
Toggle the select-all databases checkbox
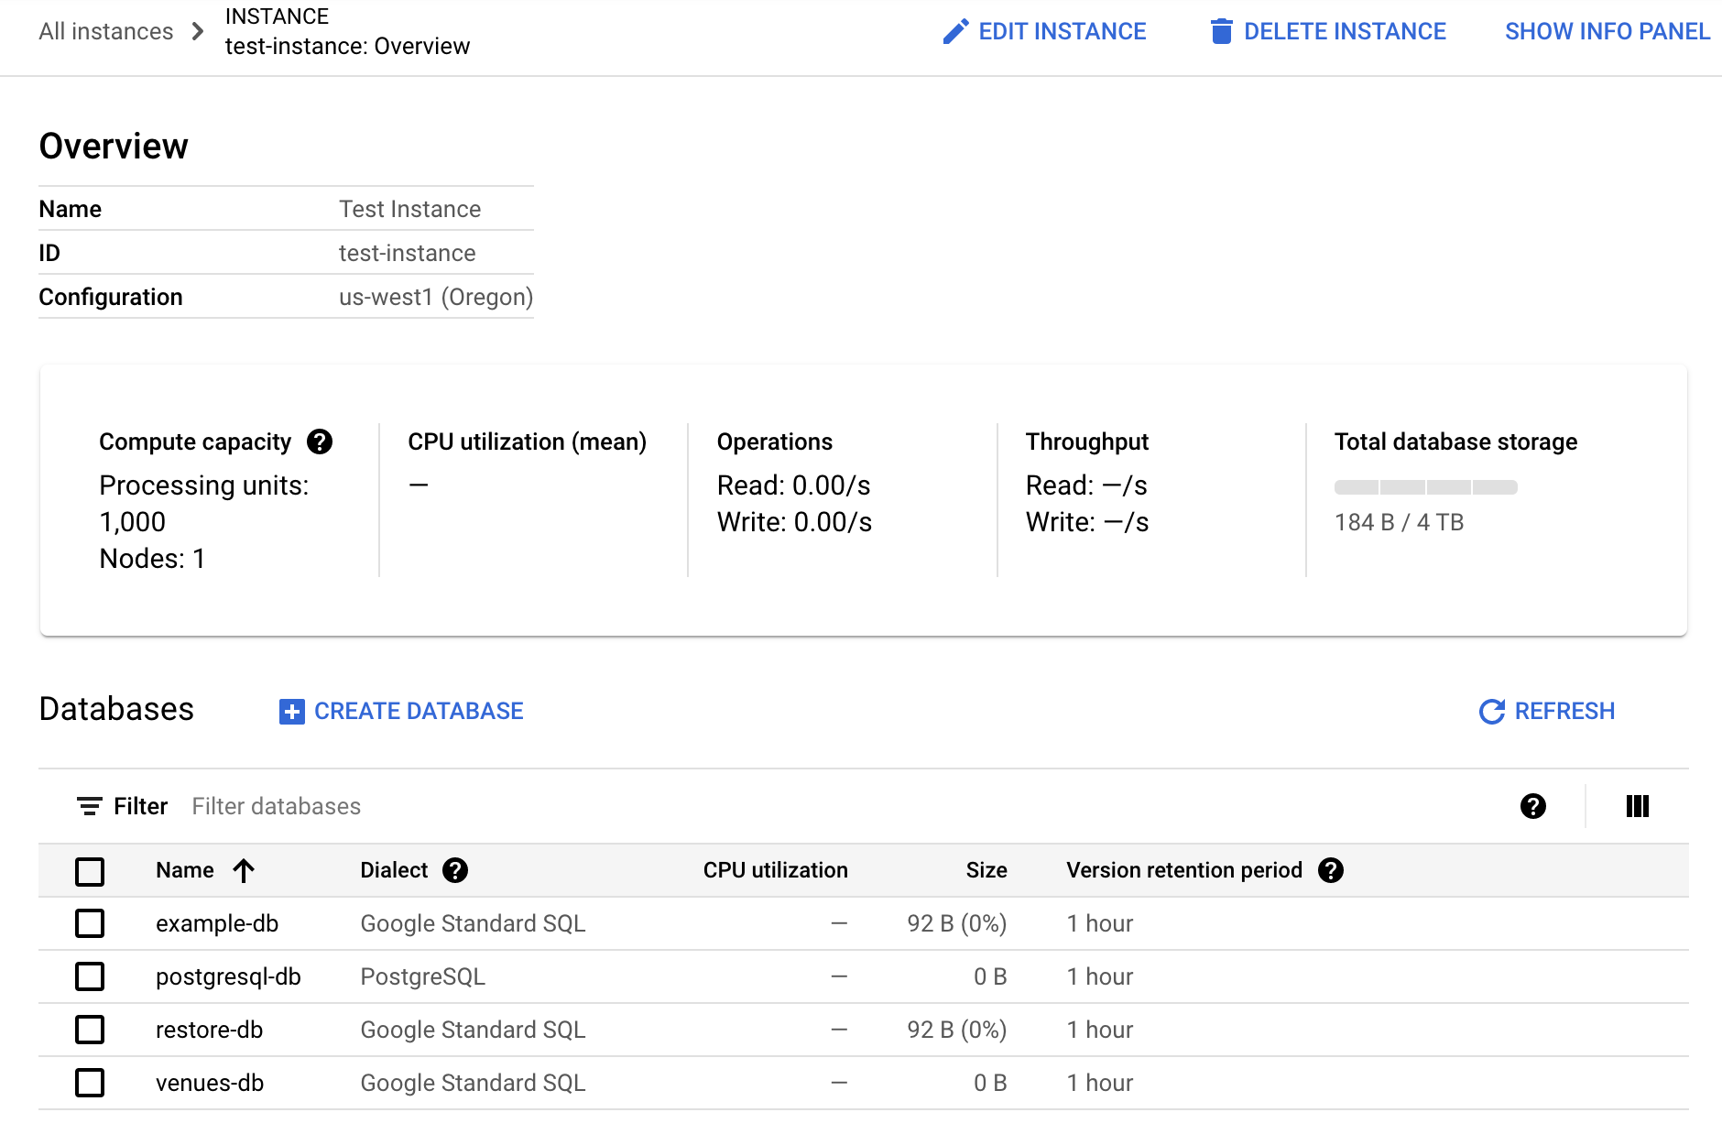90,871
